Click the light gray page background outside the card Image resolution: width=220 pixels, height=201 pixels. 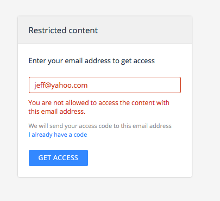click(x=205, y=100)
